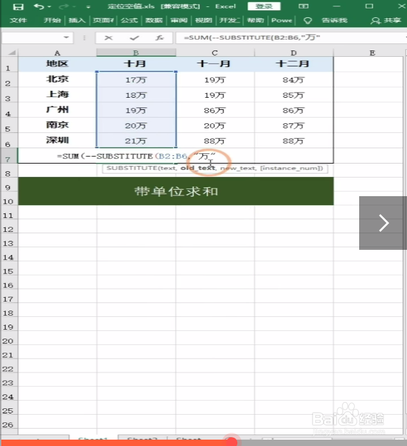This screenshot has height=446, width=407.
Task: Click the 深圳 cell
Action: pyautogui.click(x=57, y=140)
